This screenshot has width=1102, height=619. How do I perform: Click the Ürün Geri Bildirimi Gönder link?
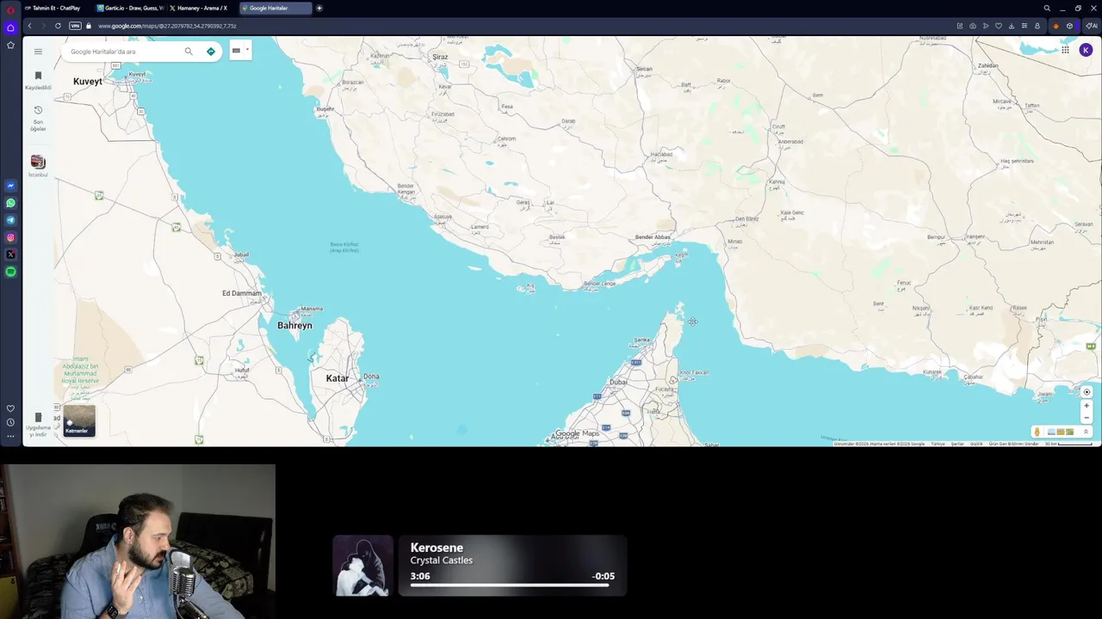pos(1013,444)
